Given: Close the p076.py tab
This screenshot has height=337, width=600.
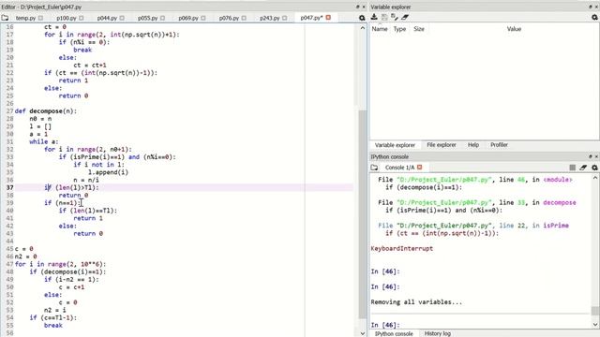Looking at the screenshot, I should [244, 18].
